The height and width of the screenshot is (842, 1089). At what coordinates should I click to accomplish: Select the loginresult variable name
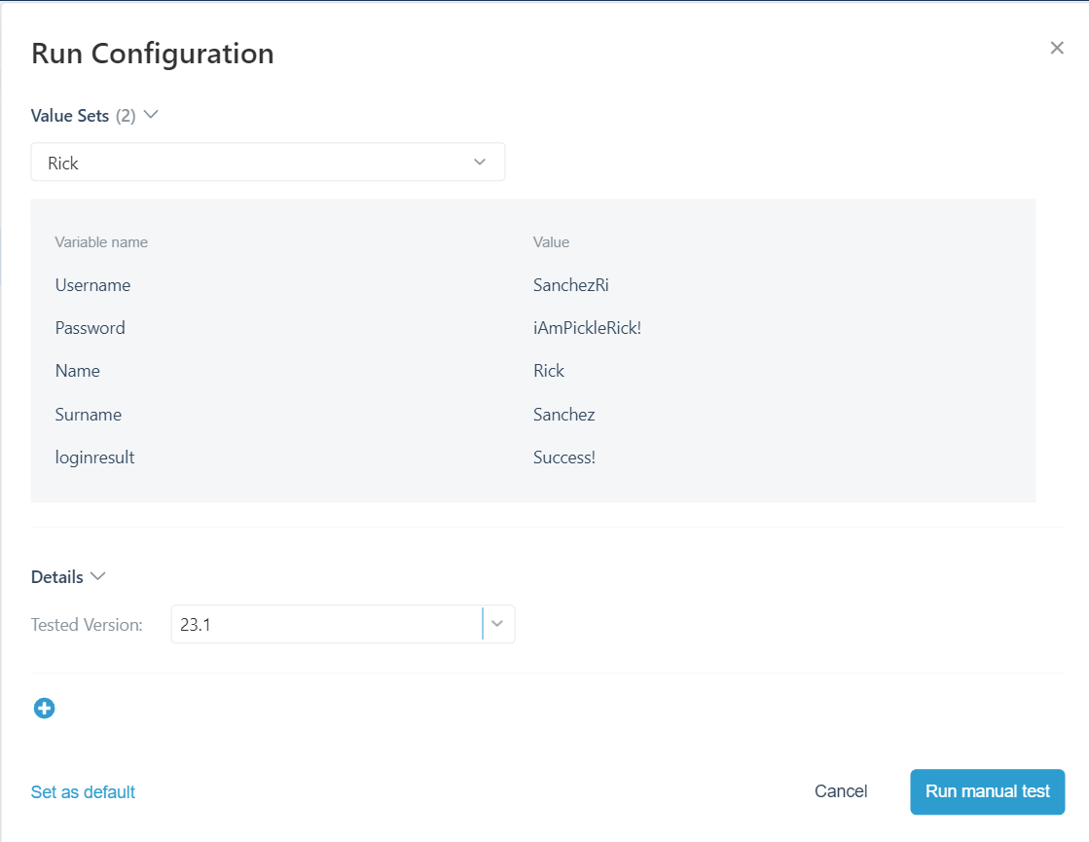point(94,458)
